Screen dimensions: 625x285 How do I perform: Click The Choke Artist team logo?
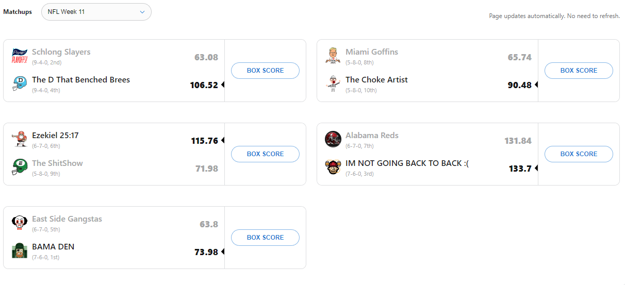pyautogui.click(x=333, y=83)
